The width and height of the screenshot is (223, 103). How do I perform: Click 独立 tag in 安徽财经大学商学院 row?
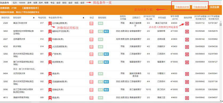(106, 31)
